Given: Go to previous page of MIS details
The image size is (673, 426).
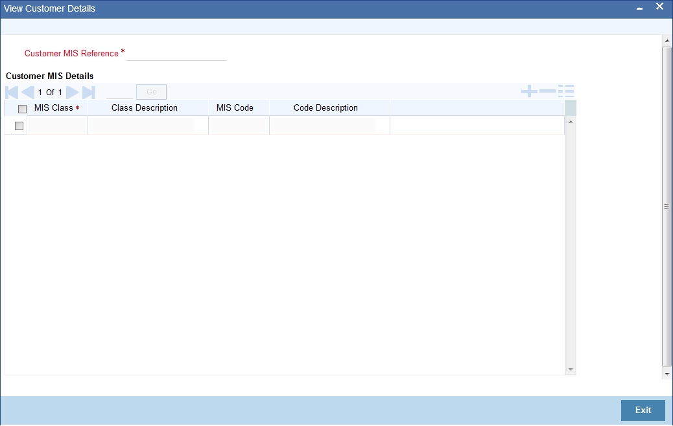Looking at the screenshot, I should (x=28, y=92).
